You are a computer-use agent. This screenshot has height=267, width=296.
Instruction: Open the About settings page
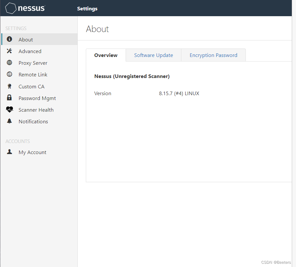point(40,39)
